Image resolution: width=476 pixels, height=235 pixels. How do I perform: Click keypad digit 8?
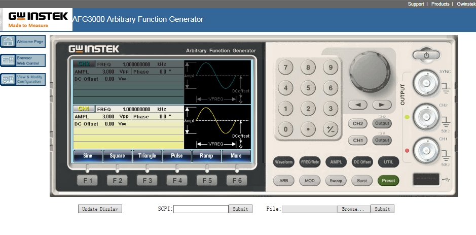tap(308, 68)
